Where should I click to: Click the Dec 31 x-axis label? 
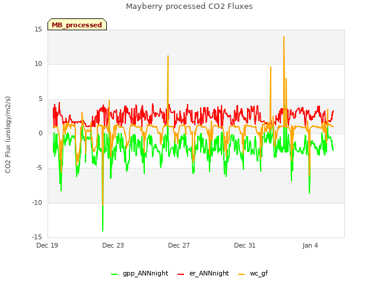click(245, 245)
